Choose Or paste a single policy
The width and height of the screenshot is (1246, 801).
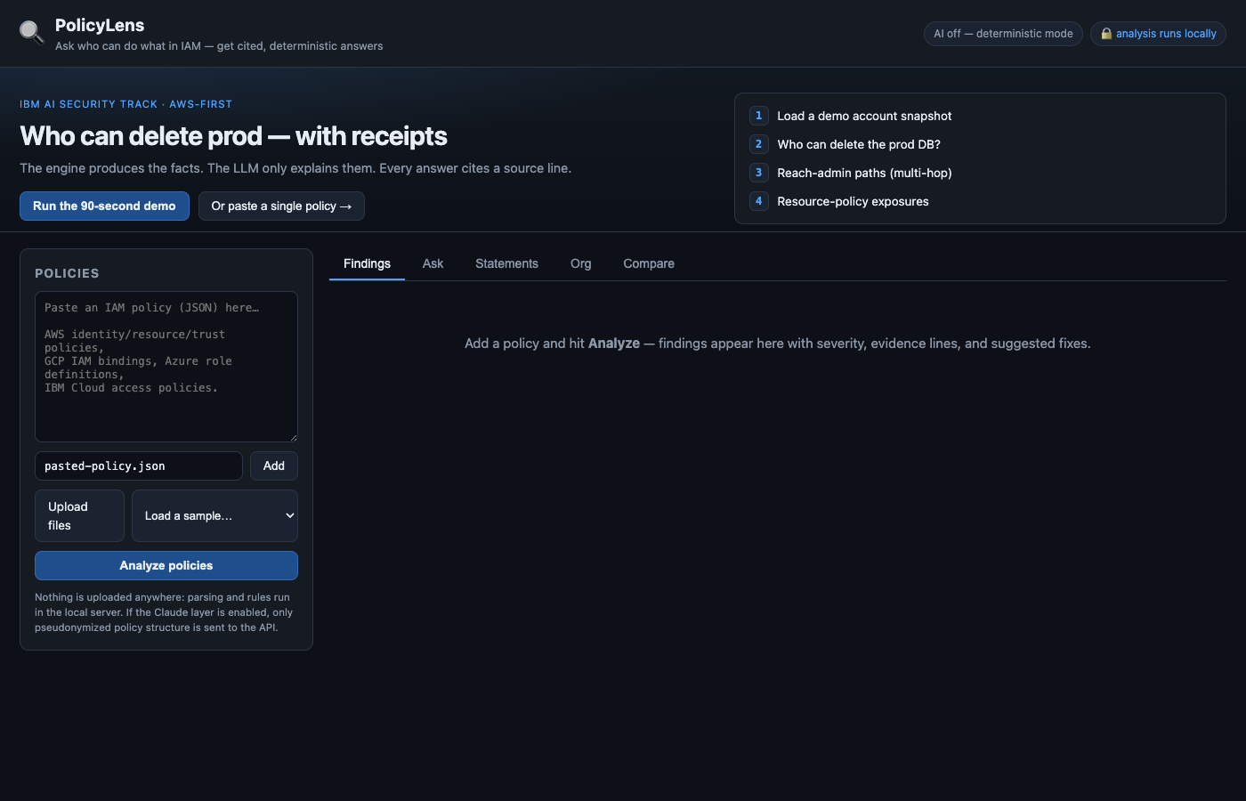[281, 206]
